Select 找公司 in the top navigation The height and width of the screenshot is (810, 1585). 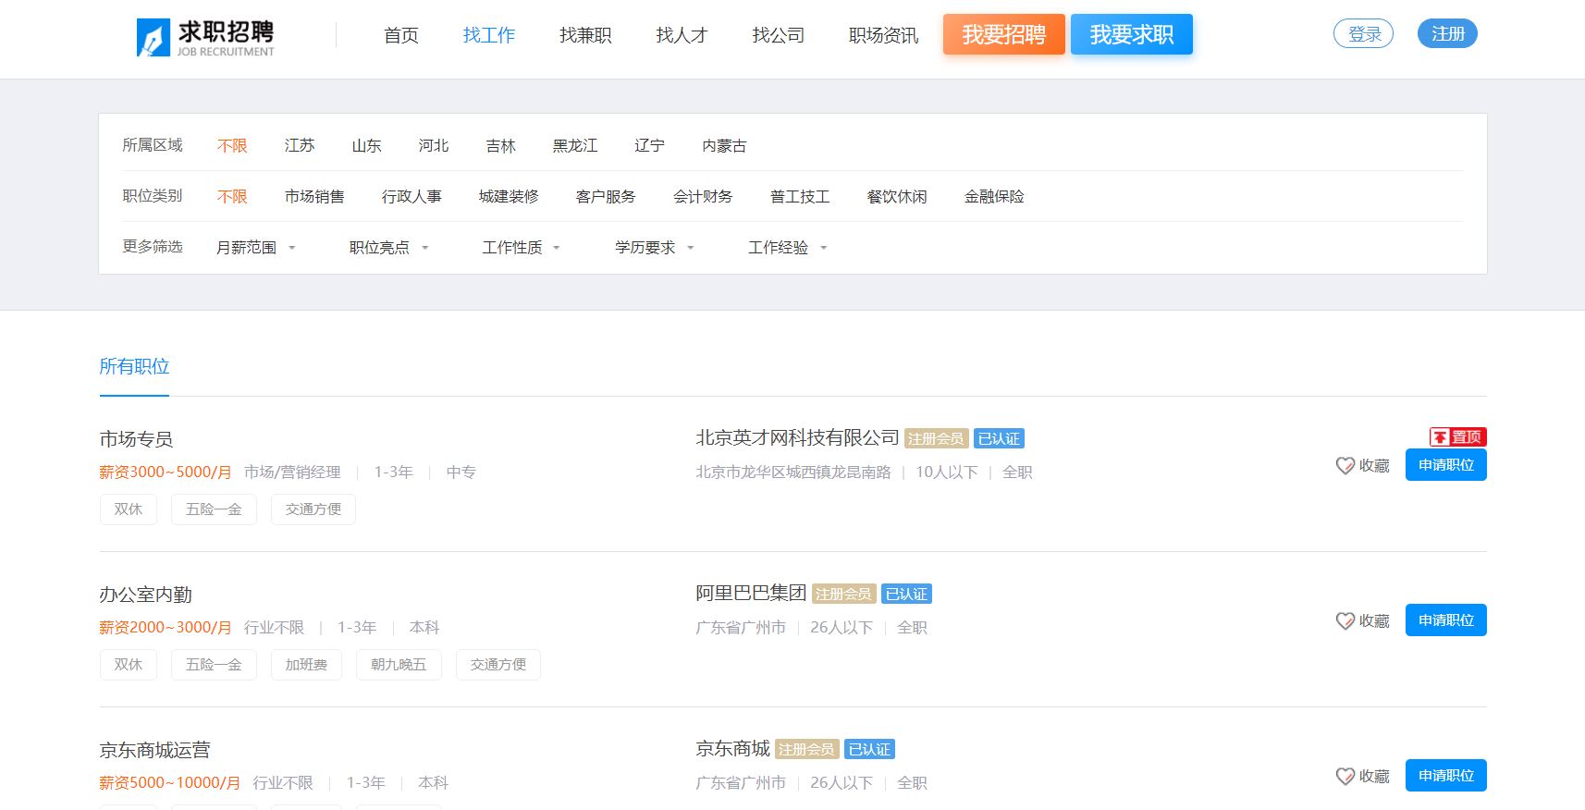coord(778,36)
